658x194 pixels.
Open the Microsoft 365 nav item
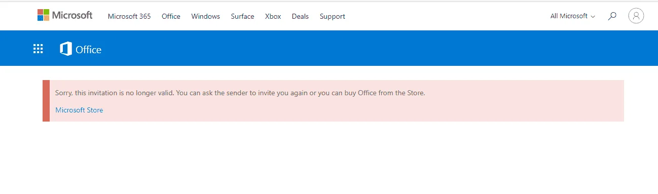coord(129,16)
